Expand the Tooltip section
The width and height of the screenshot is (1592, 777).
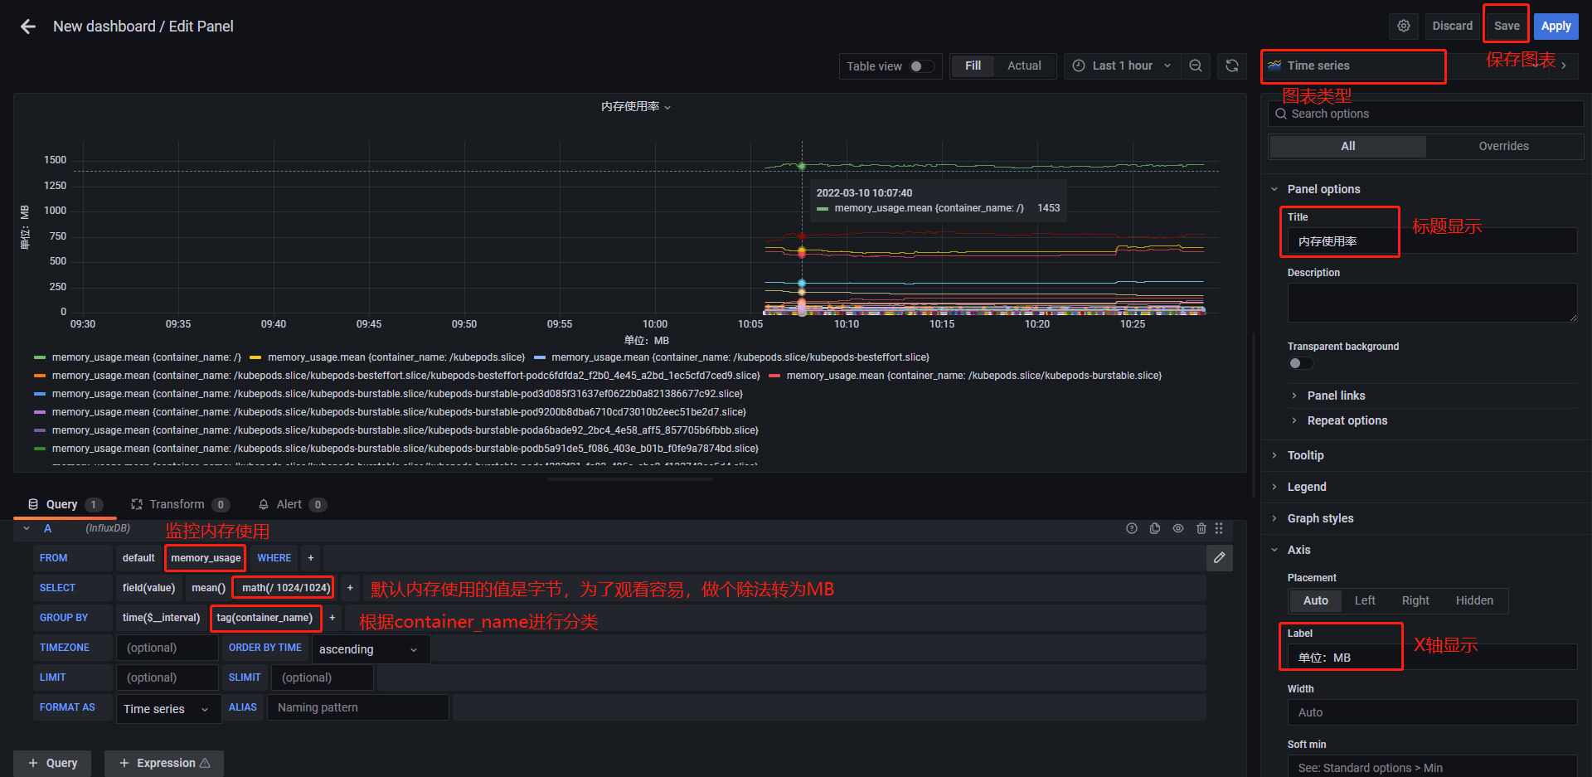tap(1305, 455)
